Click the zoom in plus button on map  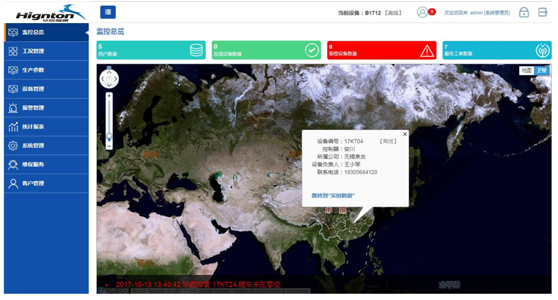[109, 96]
